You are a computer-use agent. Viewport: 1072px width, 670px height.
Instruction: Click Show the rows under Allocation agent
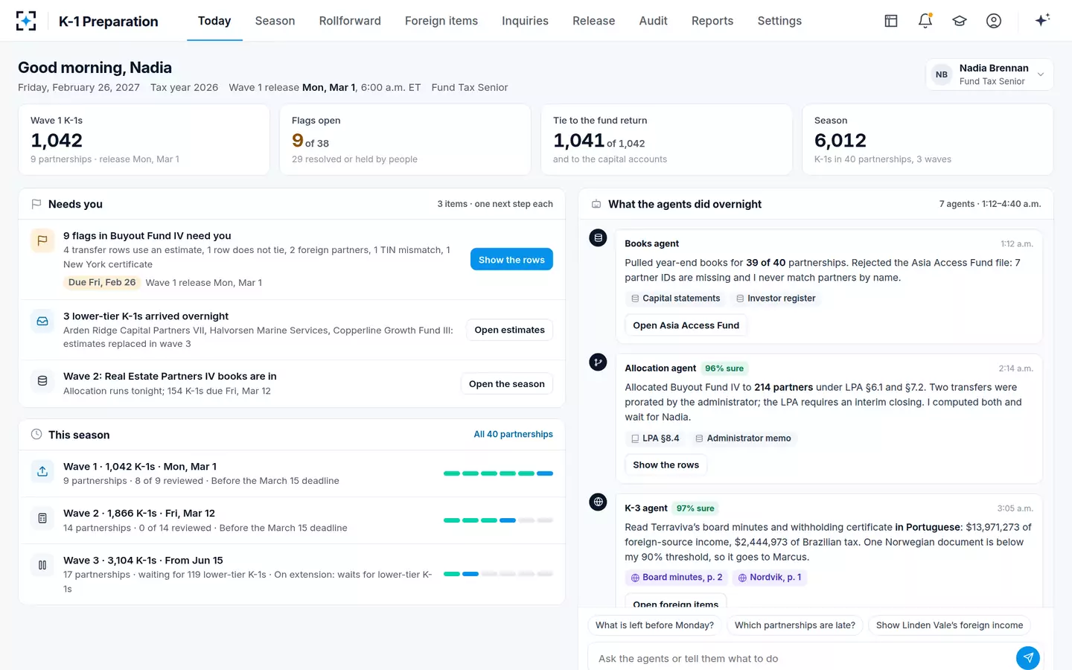point(666,465)
